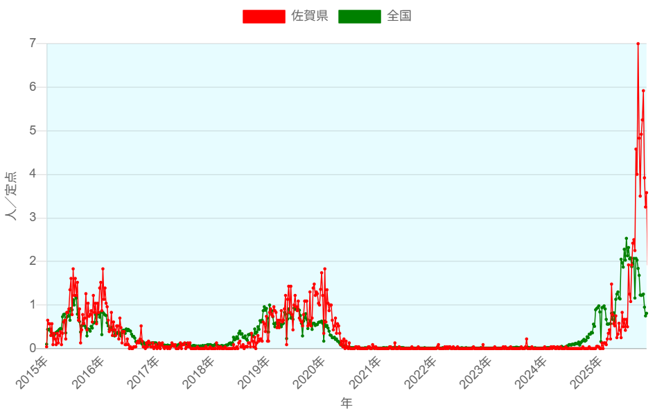Click the red peak data point at 7
655x416 pixels.
point(638,44)
